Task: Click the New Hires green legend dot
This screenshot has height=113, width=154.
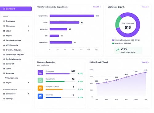Action: 113,43
